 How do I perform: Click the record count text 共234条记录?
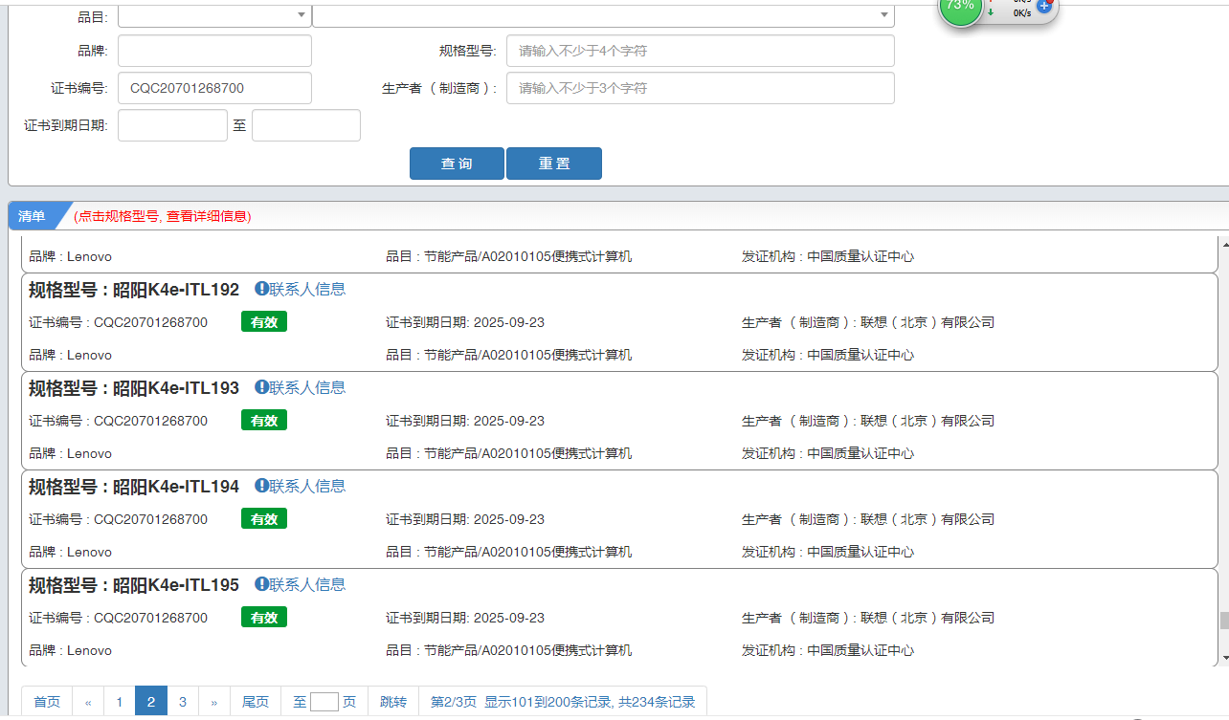click(656, 702)
